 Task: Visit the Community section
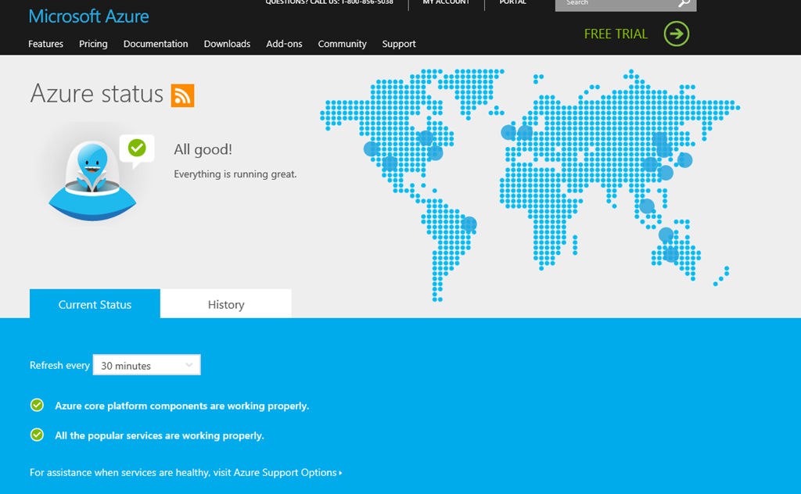point(343,44)
